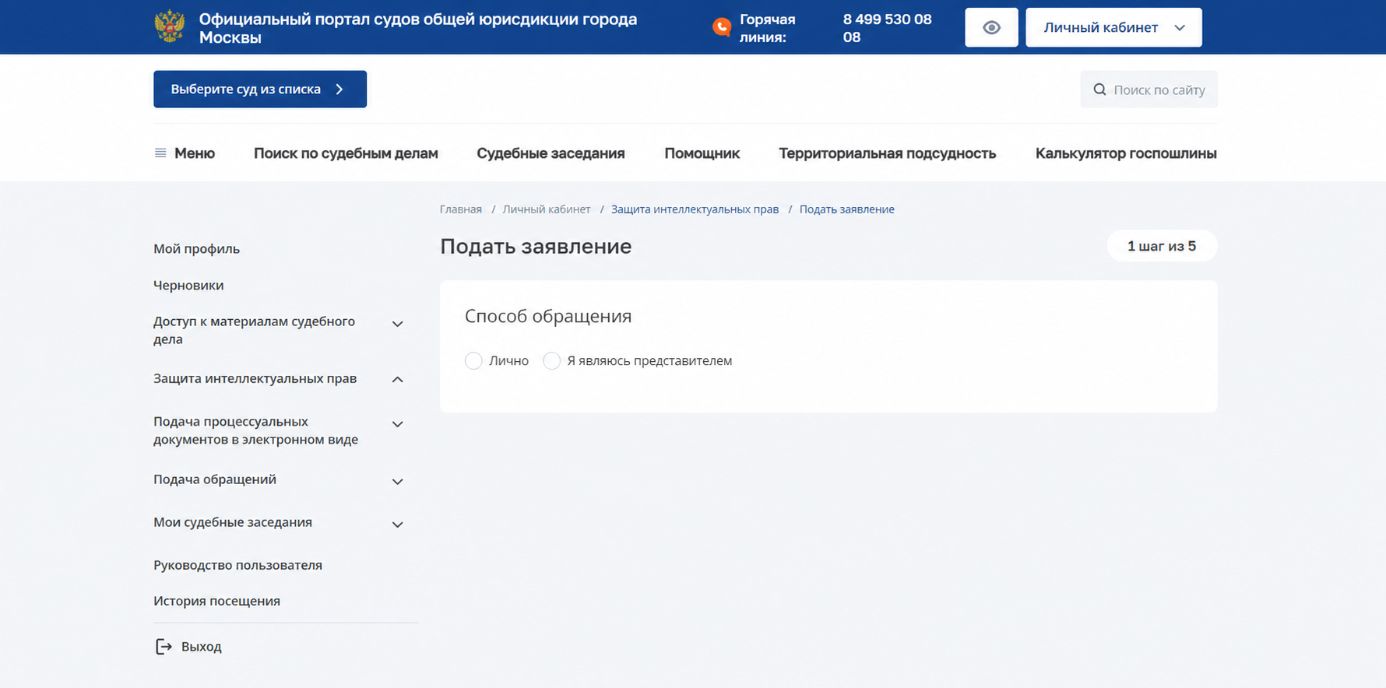Open Территориальная подсудность menu item
This screenshot has height=688, width=1386.
coord(887,153)
